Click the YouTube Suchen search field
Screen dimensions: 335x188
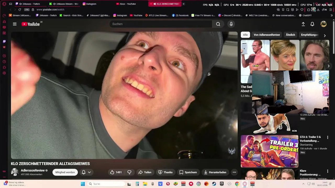coord(161,24)
